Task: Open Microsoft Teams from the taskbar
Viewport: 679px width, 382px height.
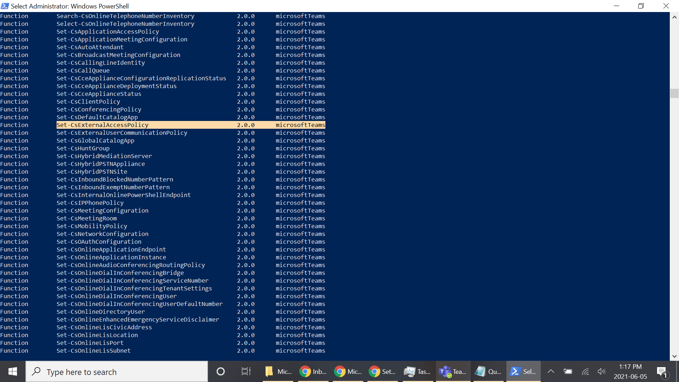Action: click(x=453, y=371)
